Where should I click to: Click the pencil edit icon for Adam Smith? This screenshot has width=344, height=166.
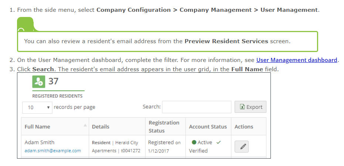tap(243, 146)
